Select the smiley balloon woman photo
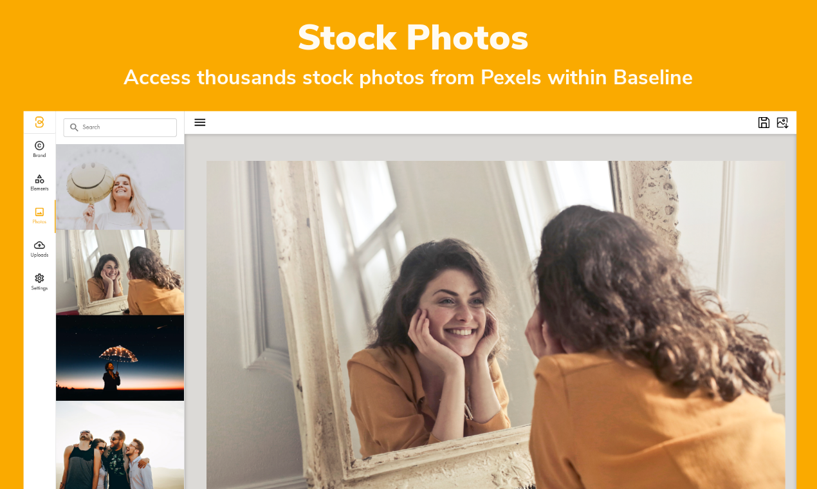The height and width of the screenshot is (489, 817). click(120, 187)
